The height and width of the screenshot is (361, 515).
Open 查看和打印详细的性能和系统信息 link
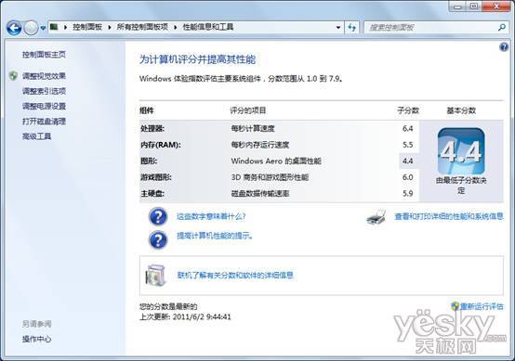coord(449,216)
